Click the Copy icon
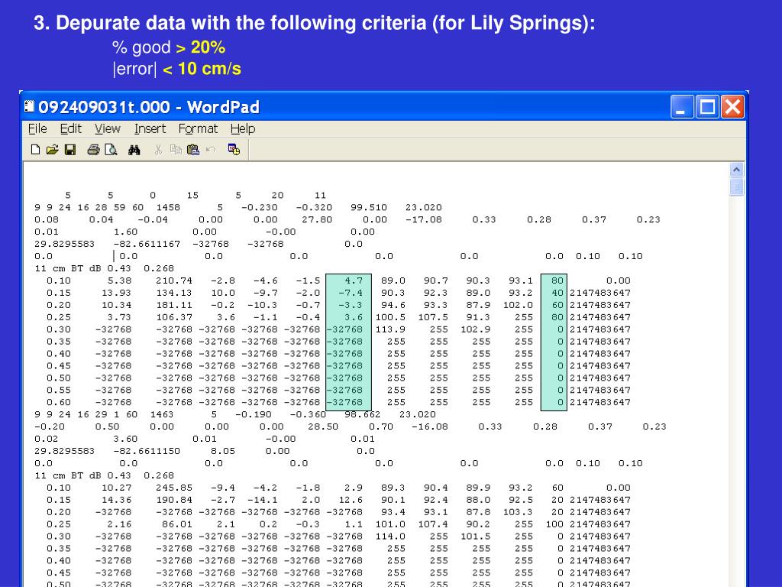Image resolution: width=782 pixels, height=587 pixels. click(176, 150)
